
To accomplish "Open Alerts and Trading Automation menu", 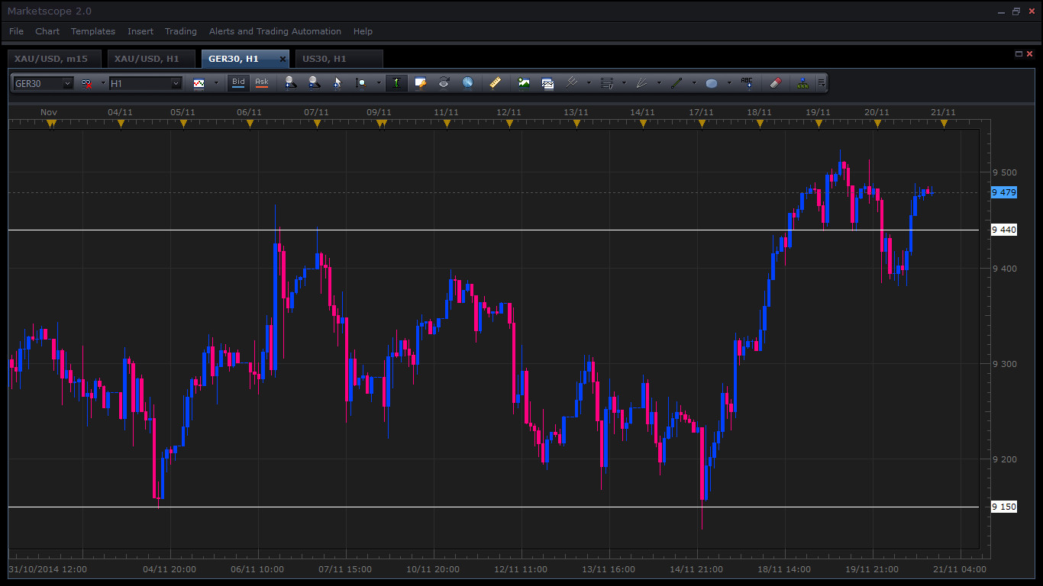I will (275, 31).
